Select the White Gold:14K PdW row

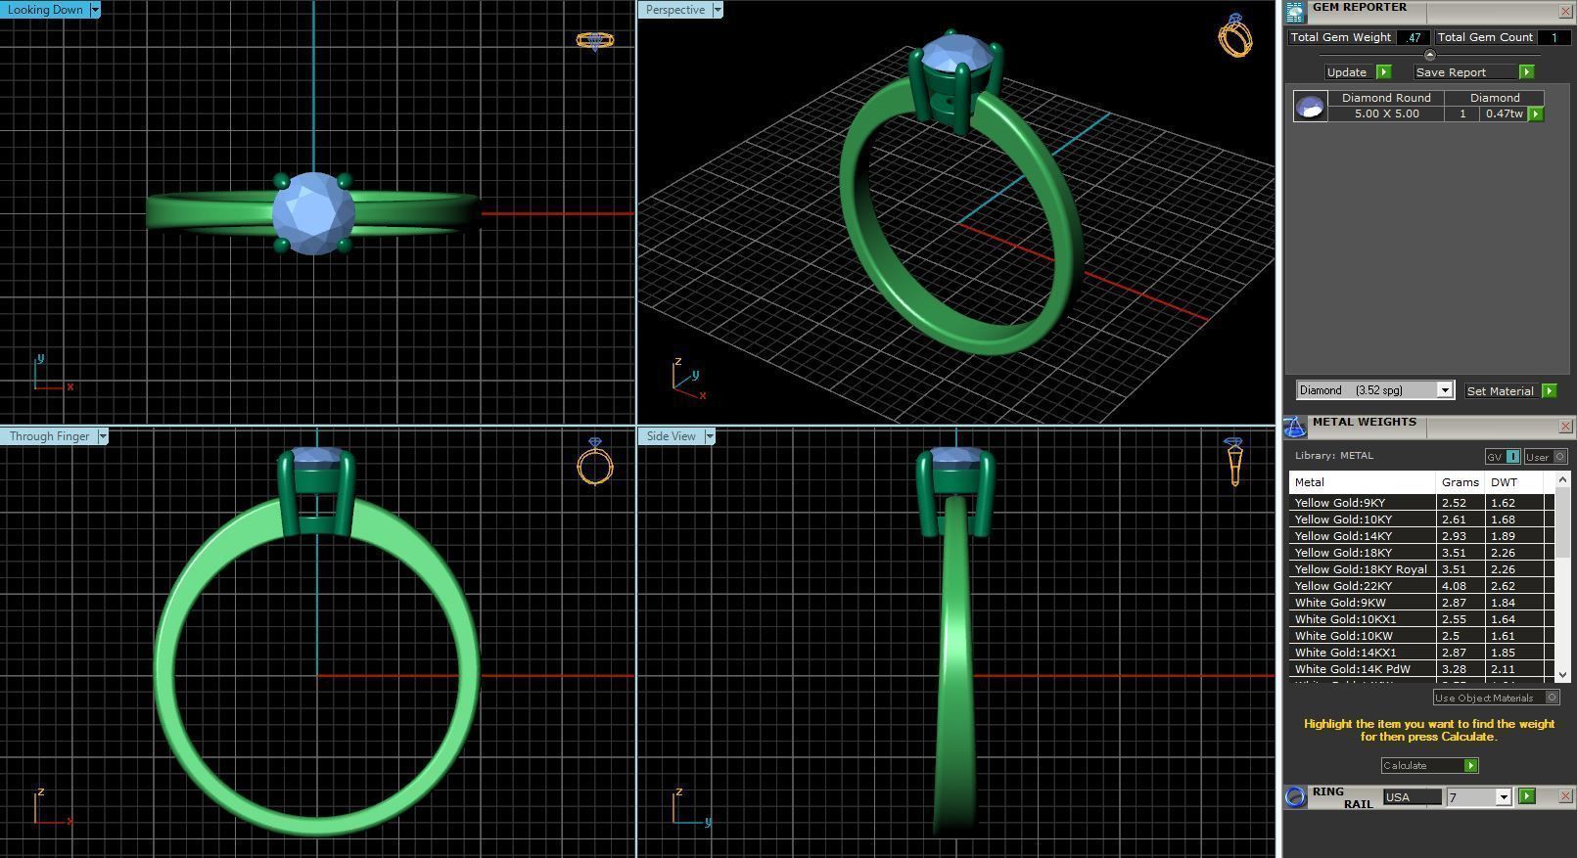(x=1420, y=669)
